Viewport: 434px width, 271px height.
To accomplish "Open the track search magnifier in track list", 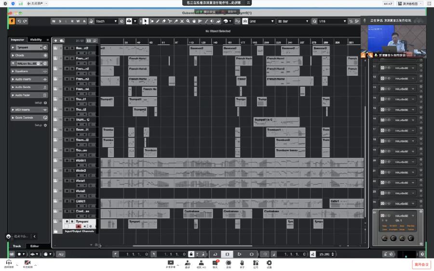I will [x=95, y=41].
